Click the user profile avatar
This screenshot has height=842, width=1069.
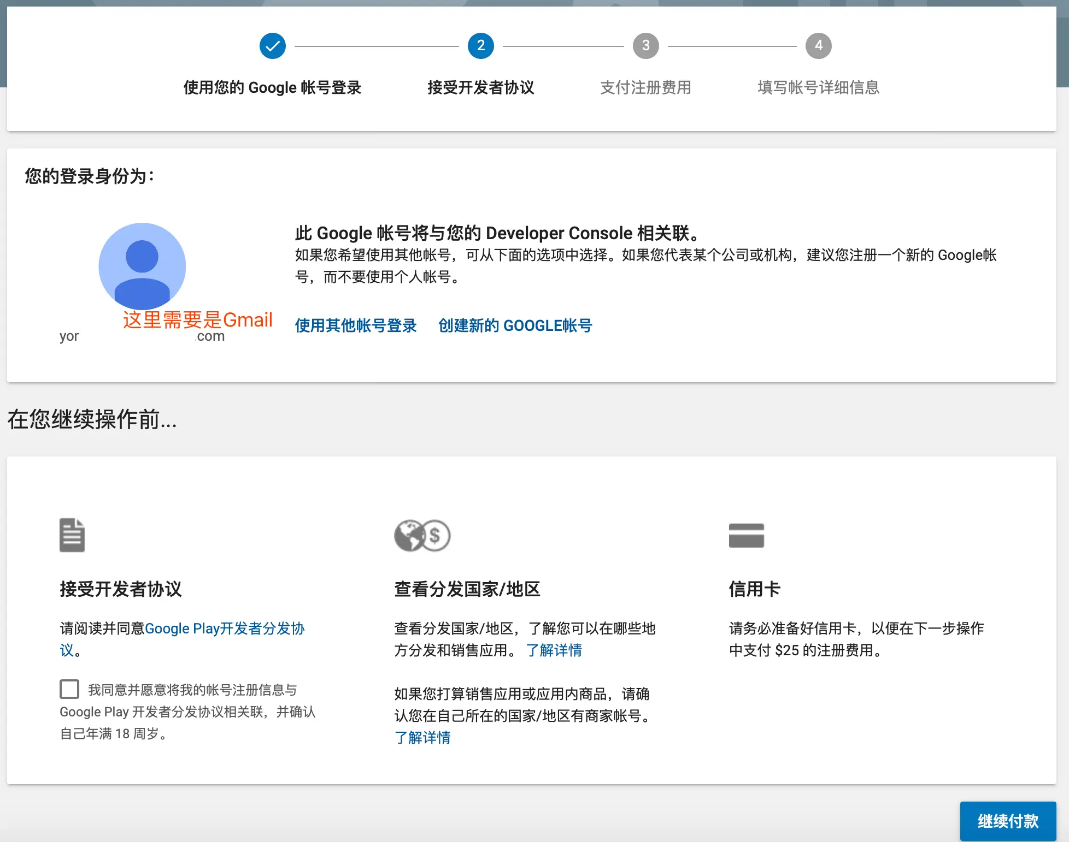[142, 266]
